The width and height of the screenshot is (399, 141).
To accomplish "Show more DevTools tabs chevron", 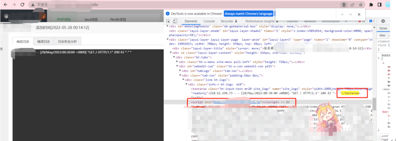I will [x=346, y=21].
